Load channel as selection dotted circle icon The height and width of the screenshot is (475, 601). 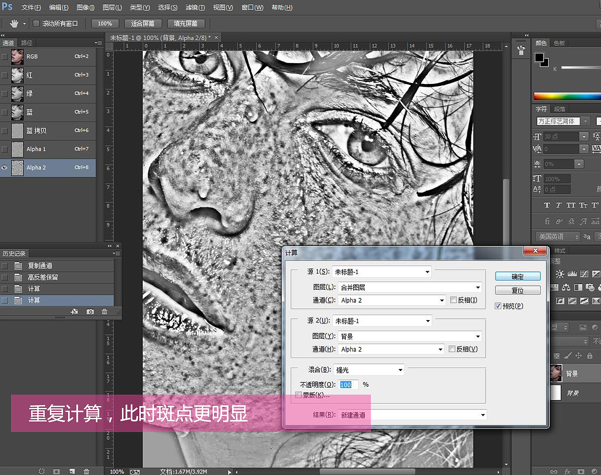tap(41, 471)
